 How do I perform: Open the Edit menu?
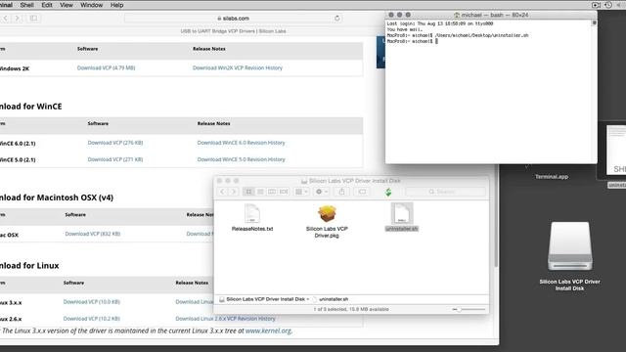tap(47, 5)
